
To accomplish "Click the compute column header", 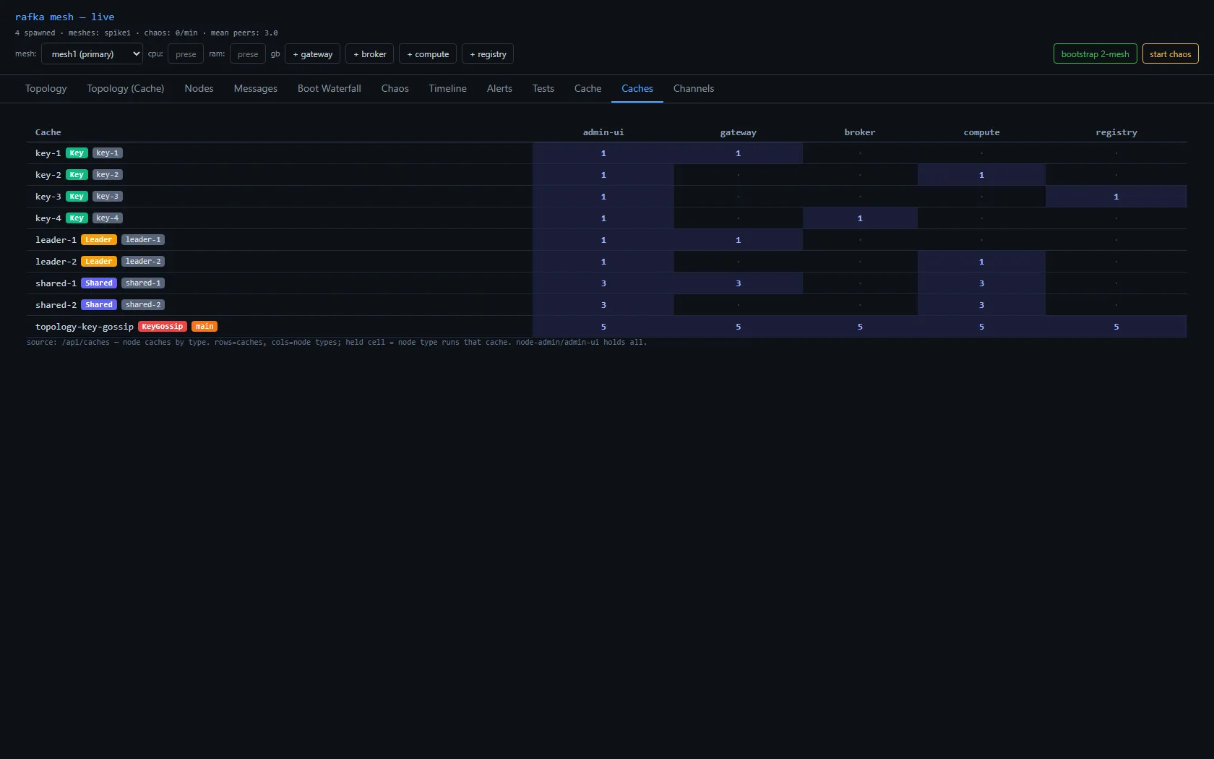I will [981, 132].
